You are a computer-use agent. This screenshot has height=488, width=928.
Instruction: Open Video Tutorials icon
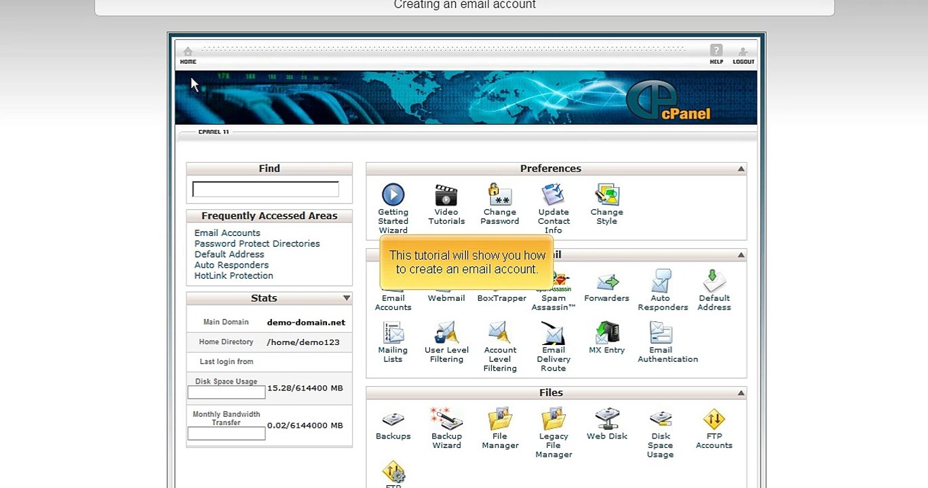pos(446,195)
